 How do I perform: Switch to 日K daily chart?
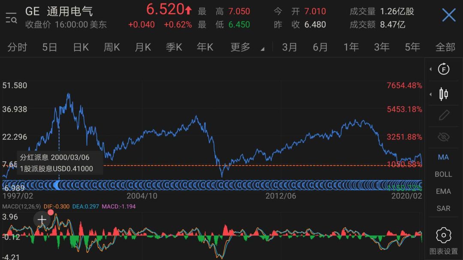tap(81, 47)
